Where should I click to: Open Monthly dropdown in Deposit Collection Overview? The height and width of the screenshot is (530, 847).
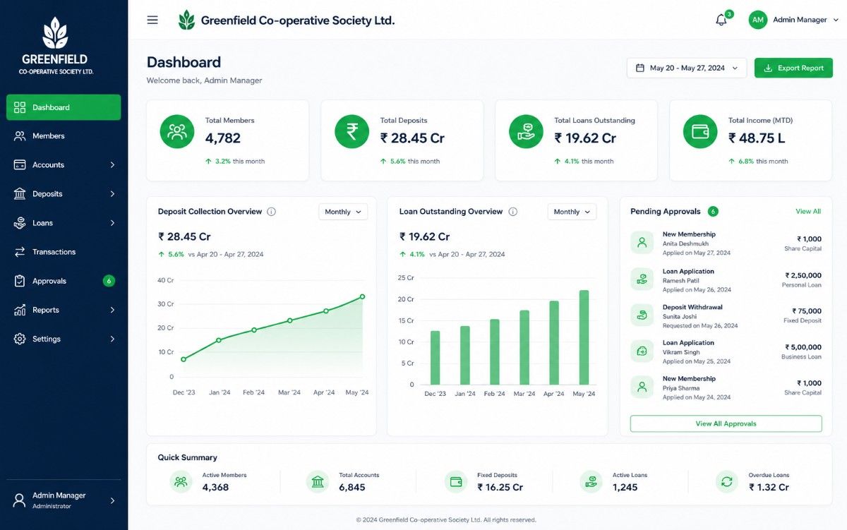(343, 212)
